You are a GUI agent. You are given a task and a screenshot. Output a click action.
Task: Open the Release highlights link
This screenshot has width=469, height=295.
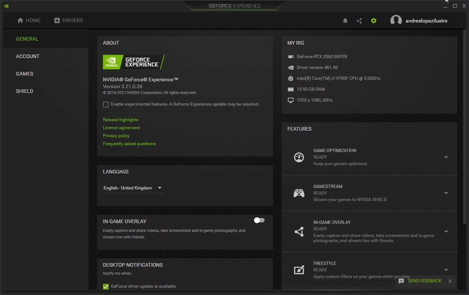point(120,120)
